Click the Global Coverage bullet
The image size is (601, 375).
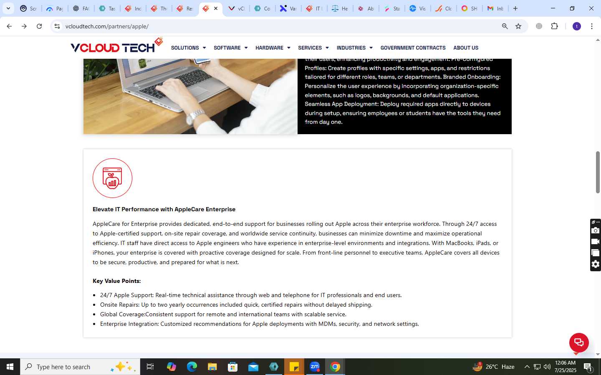(223, 314)
